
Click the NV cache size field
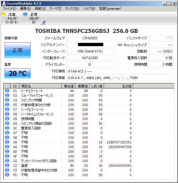click(x=161, y=45)
